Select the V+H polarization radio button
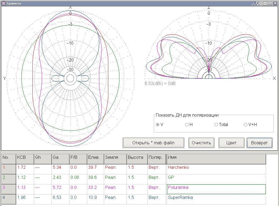The width and height of the screenshot is (279, 206). coord(245,125)
